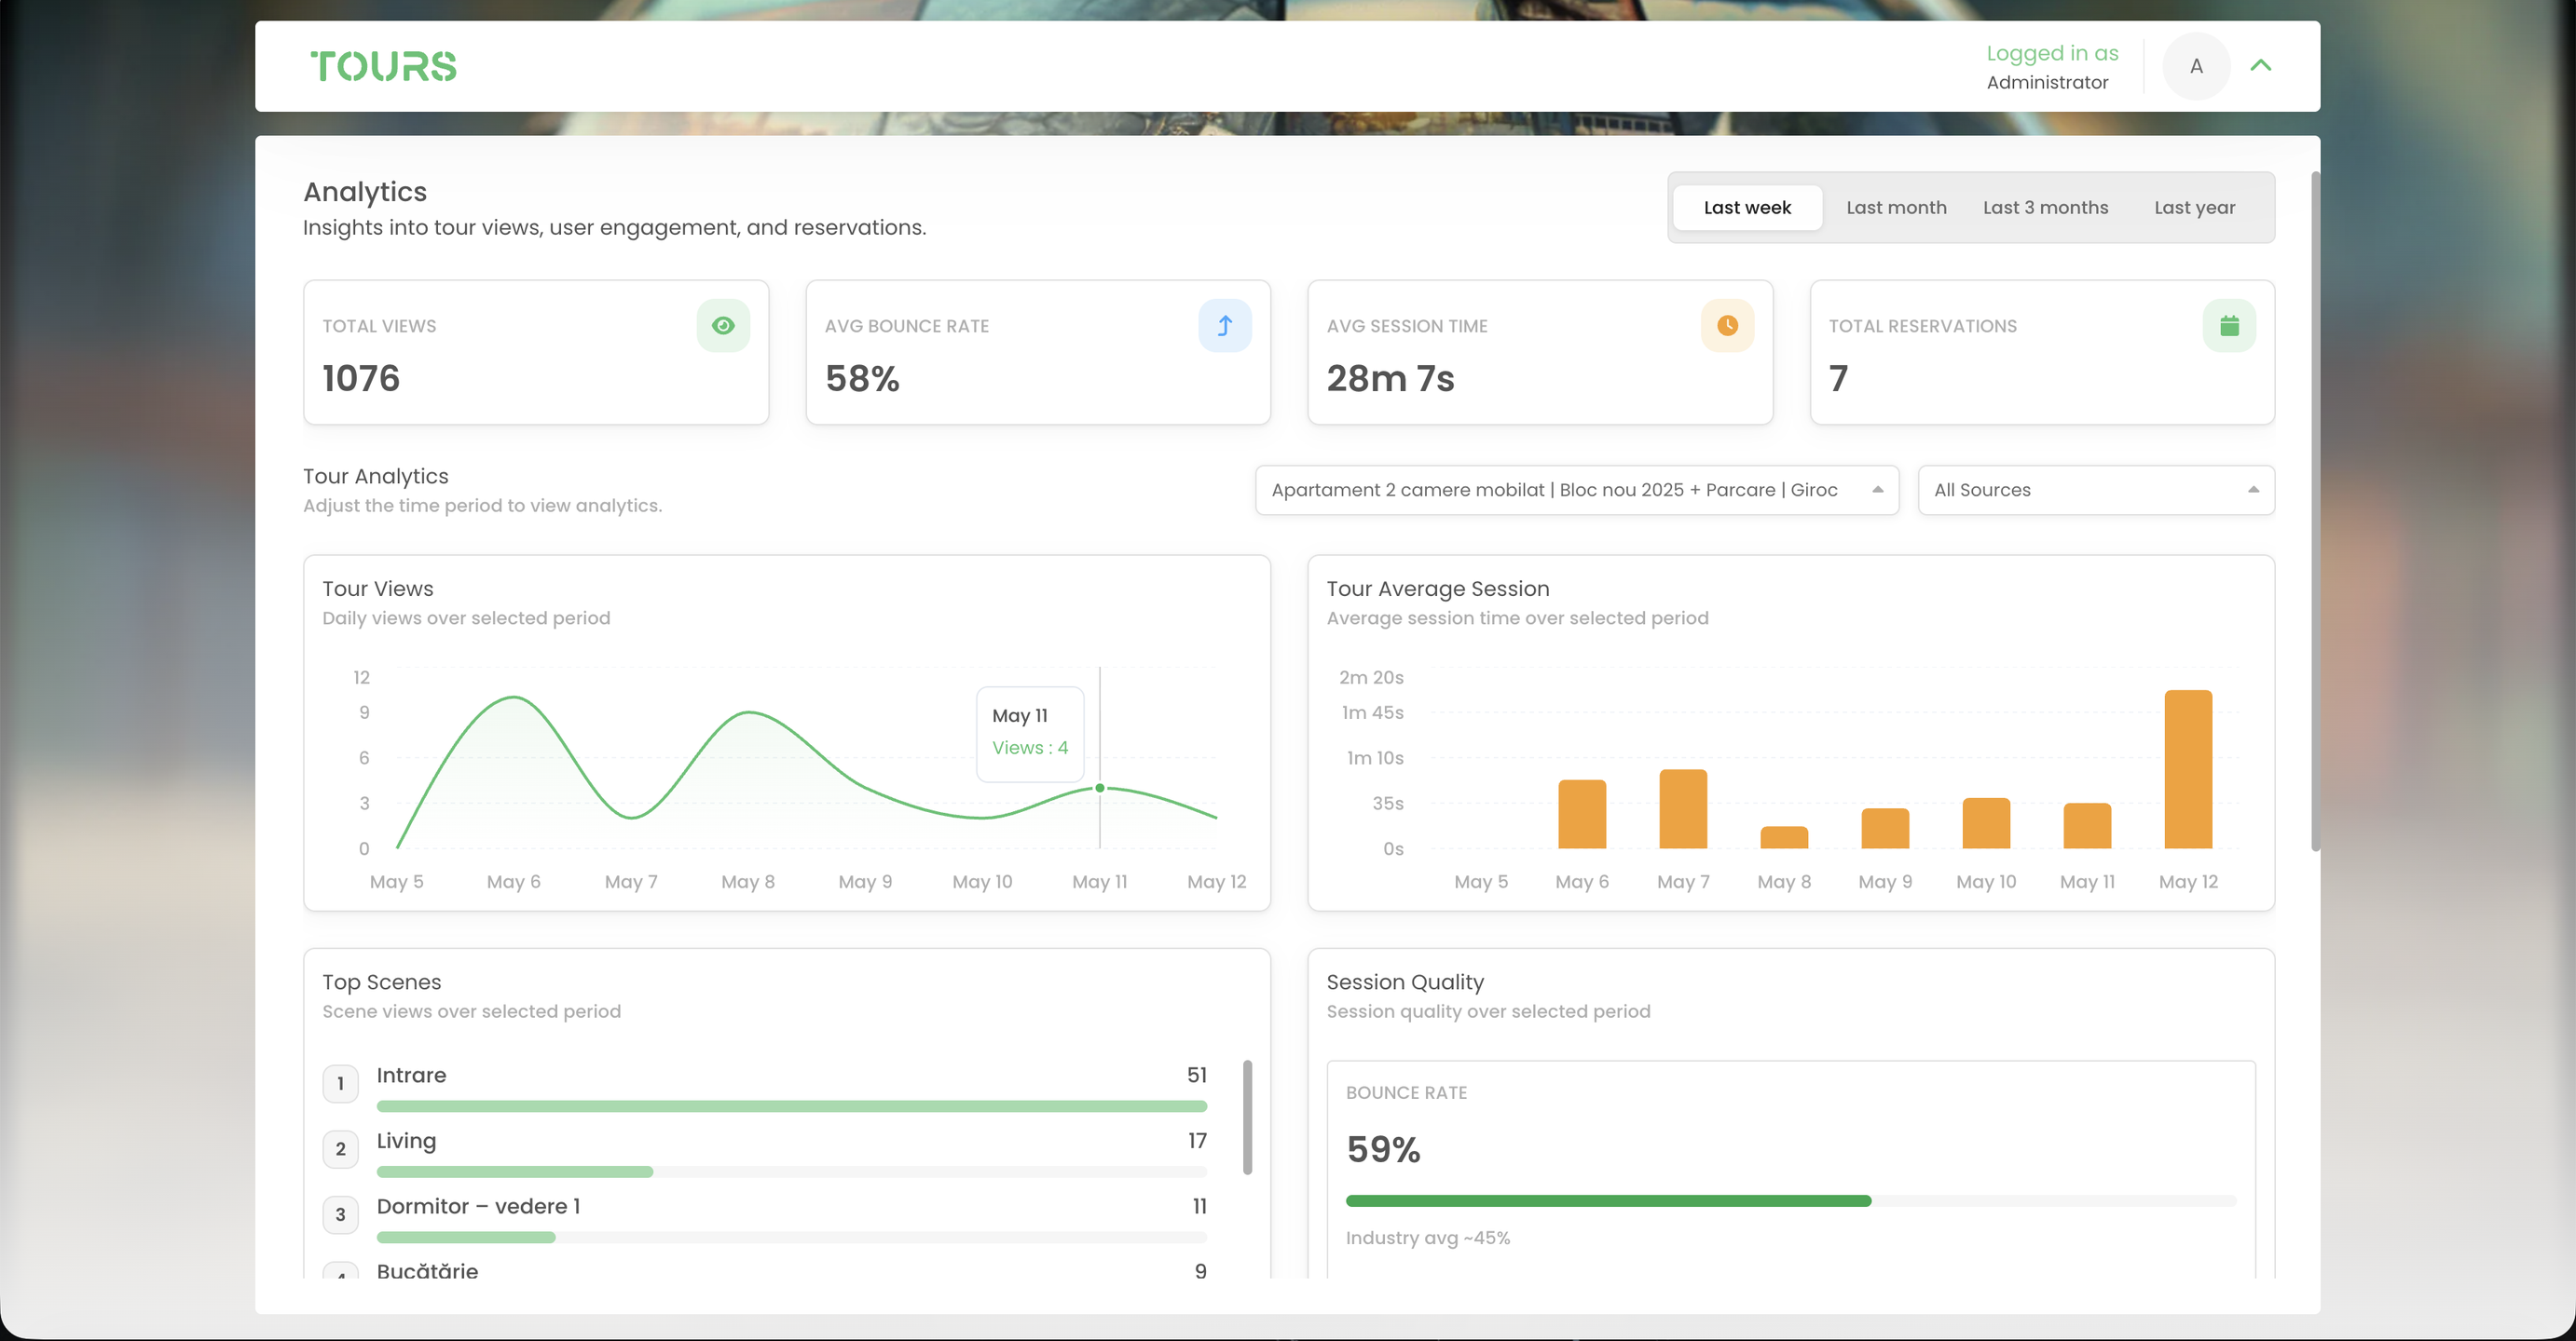Click rank badge 3 beside Dormitor
The height and width of the screenshot is (1341, 2576).
[340, 1215]
